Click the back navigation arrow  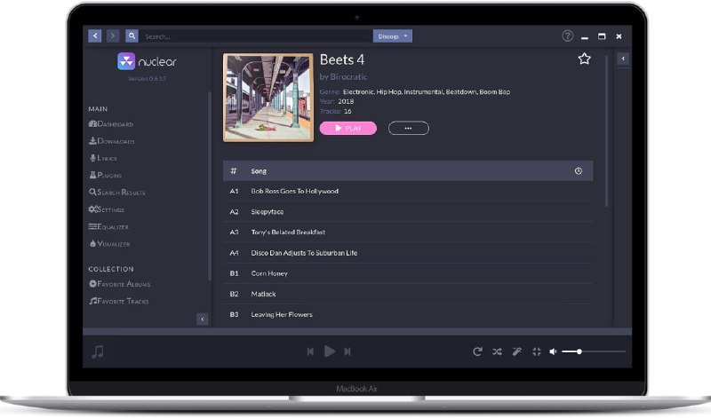tap(95, 36)
